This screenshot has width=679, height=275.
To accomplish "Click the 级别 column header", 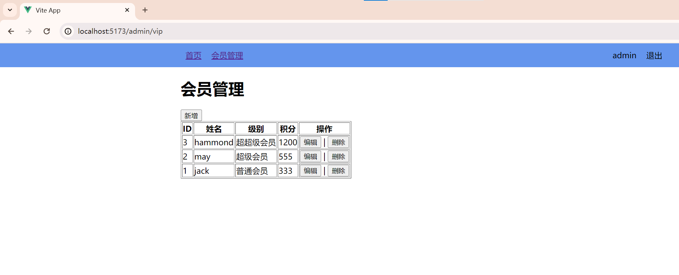I will [x=256, y=129].
